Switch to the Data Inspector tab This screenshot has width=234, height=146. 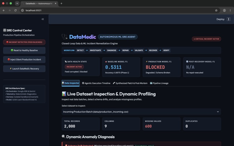coord(71,83)
